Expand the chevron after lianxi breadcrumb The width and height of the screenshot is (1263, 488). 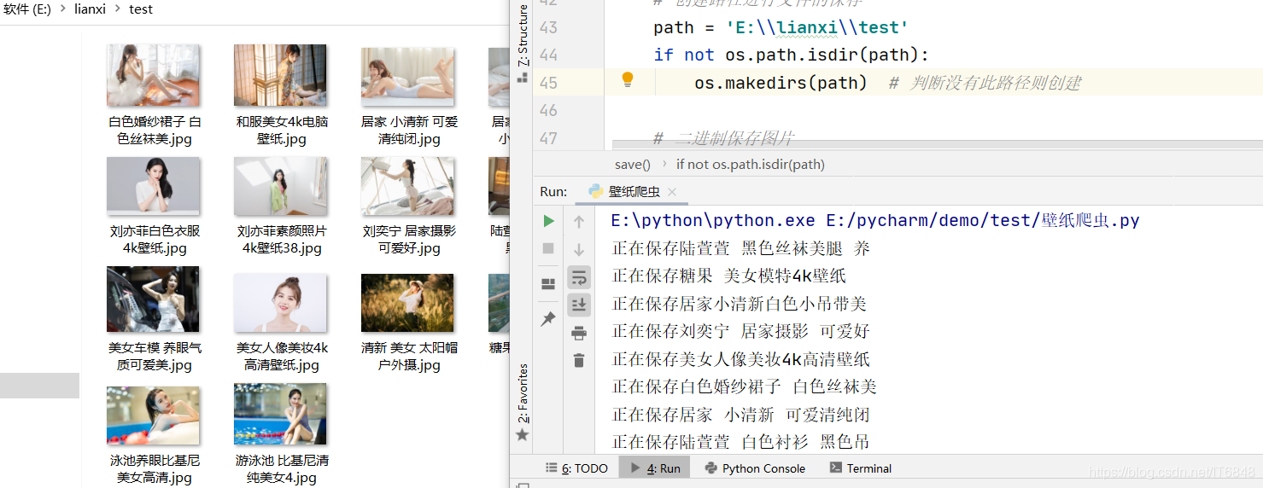coord(117,9)
